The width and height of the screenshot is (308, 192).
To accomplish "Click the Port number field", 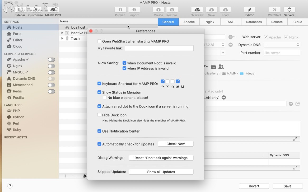I will 282,53.
